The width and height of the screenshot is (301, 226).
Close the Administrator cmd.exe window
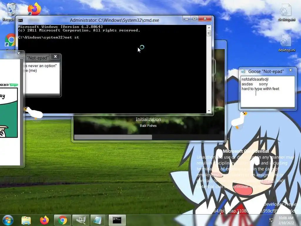(x=205, y=19)
